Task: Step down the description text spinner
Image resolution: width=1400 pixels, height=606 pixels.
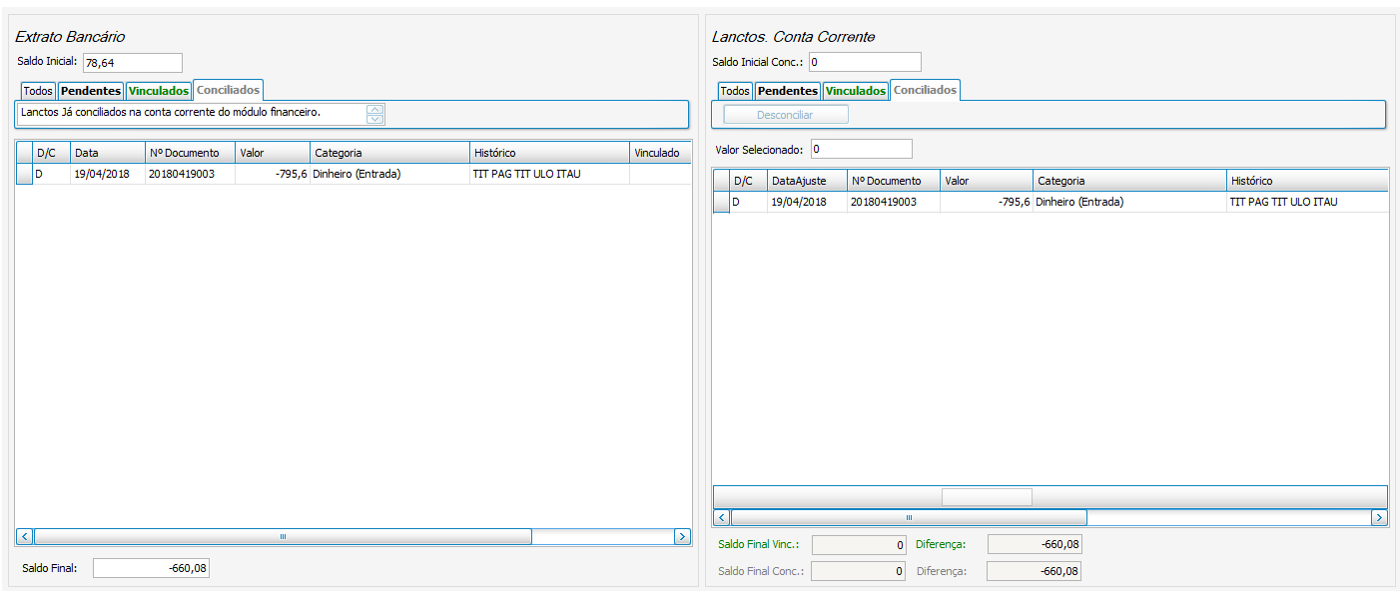Action: pyautogui.click(x=374, y=119)
